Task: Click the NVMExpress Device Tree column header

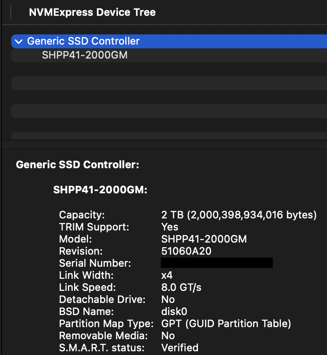Action: pyautogui.click(x=92, y=13)
